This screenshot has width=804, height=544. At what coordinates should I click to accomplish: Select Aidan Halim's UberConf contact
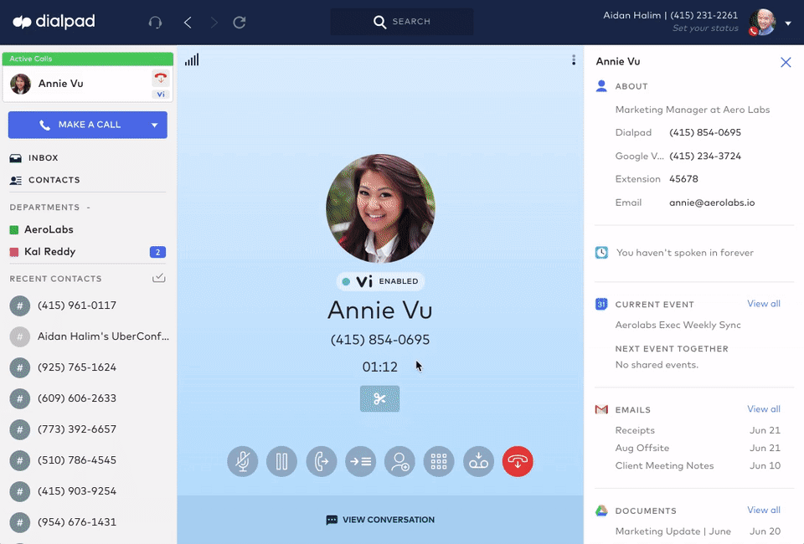pyautogui.click(x=88, y=336)
